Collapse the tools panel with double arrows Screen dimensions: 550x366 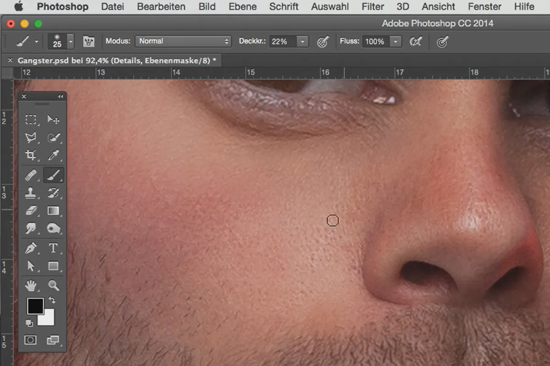[60, 97]
